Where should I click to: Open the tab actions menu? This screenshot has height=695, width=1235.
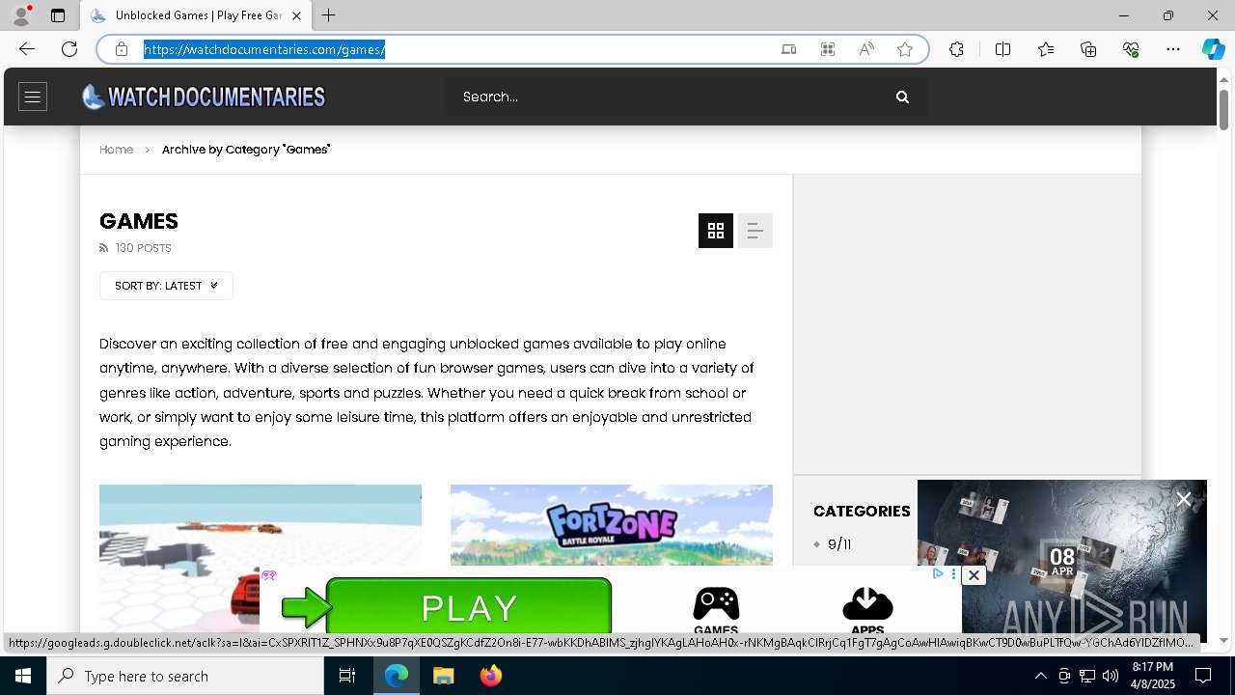[x=58, y=15]
